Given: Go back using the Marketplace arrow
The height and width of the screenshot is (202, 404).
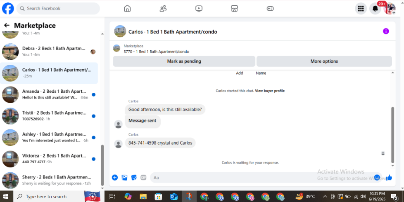Looking at the screenshot, I should click(x=7, y=25).
